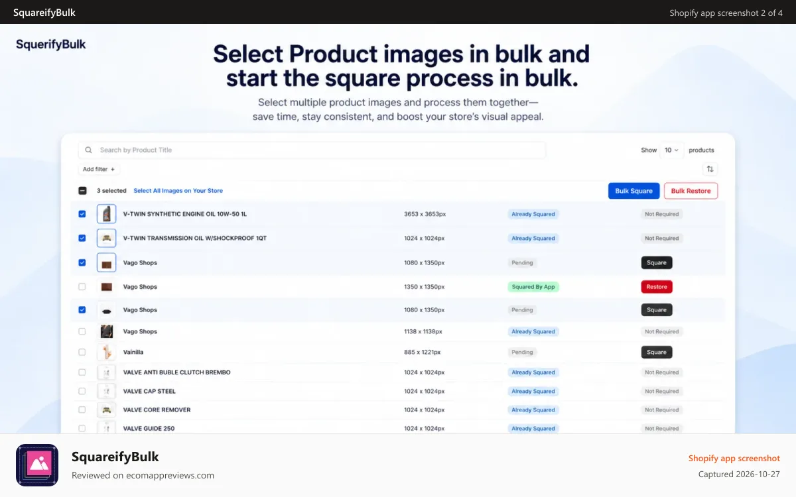
Task: Click the ecomappreviews.com reviewed-on text
Action: [x=143, y=475]
